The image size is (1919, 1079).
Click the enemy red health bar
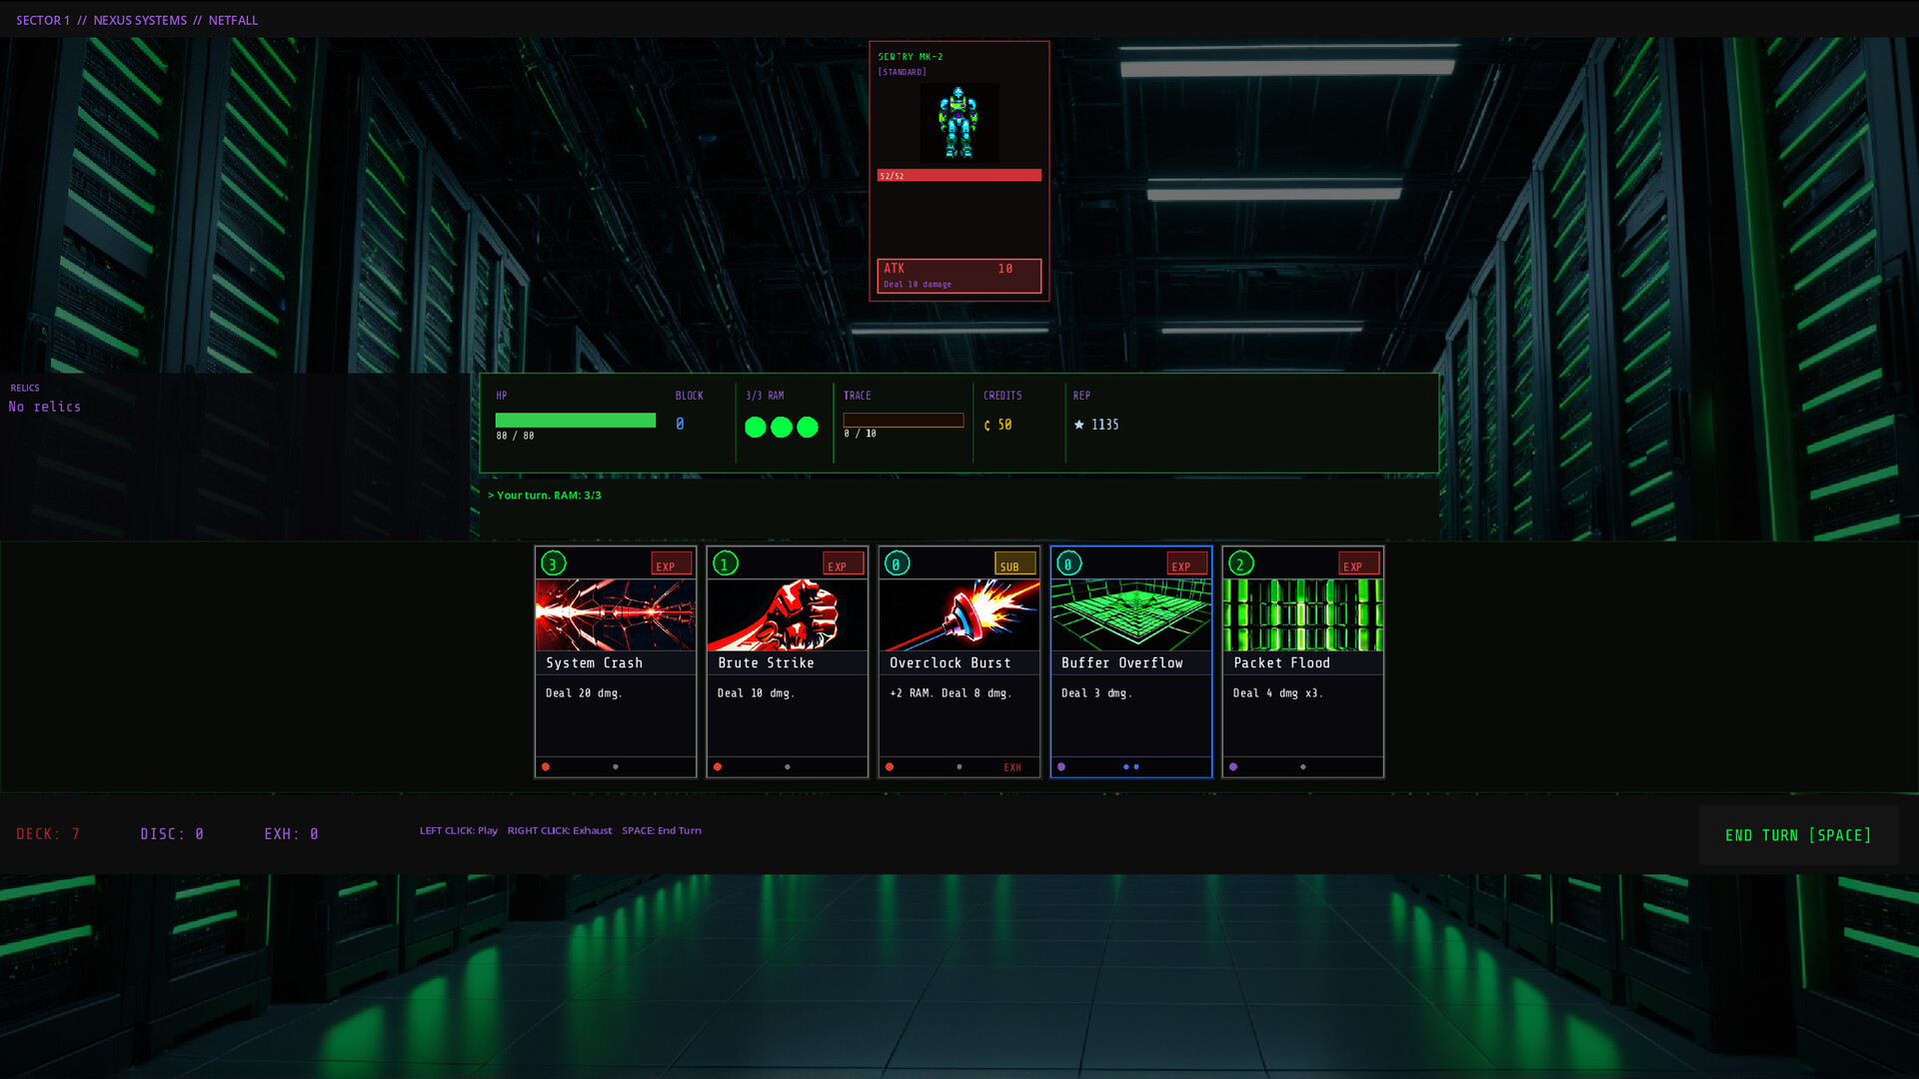pos(959,176)
